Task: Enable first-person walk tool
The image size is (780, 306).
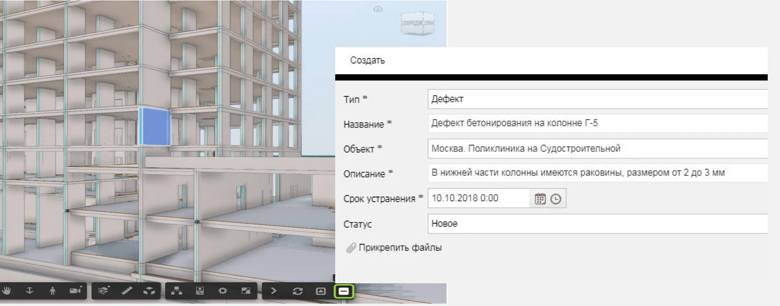Action: [52, 291]
